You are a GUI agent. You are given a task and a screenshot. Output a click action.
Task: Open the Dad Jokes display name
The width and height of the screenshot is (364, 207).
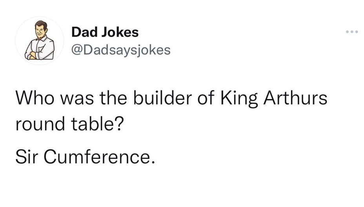(105, 32)
